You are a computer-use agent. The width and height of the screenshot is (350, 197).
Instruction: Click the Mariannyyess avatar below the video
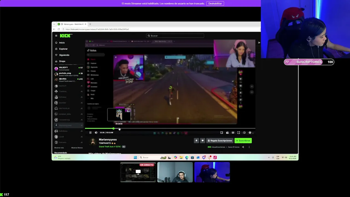tap(93, 142)
